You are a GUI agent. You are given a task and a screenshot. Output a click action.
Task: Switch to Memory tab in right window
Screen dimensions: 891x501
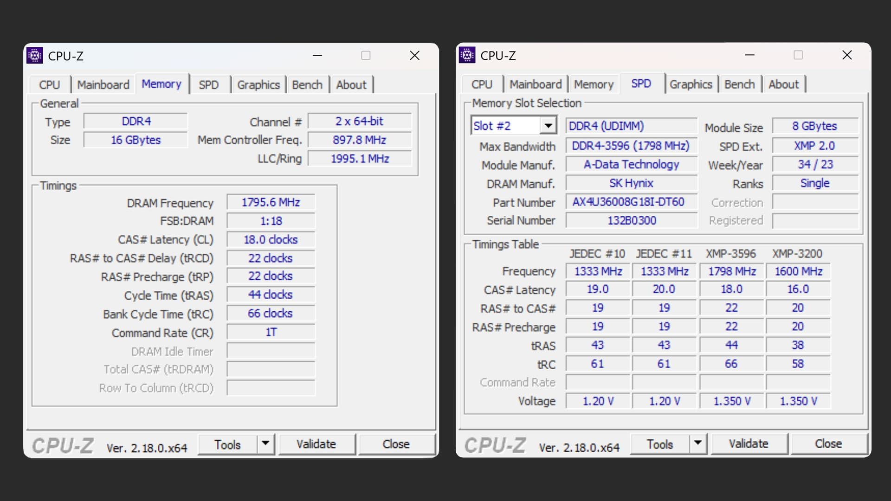coord(594,84)
